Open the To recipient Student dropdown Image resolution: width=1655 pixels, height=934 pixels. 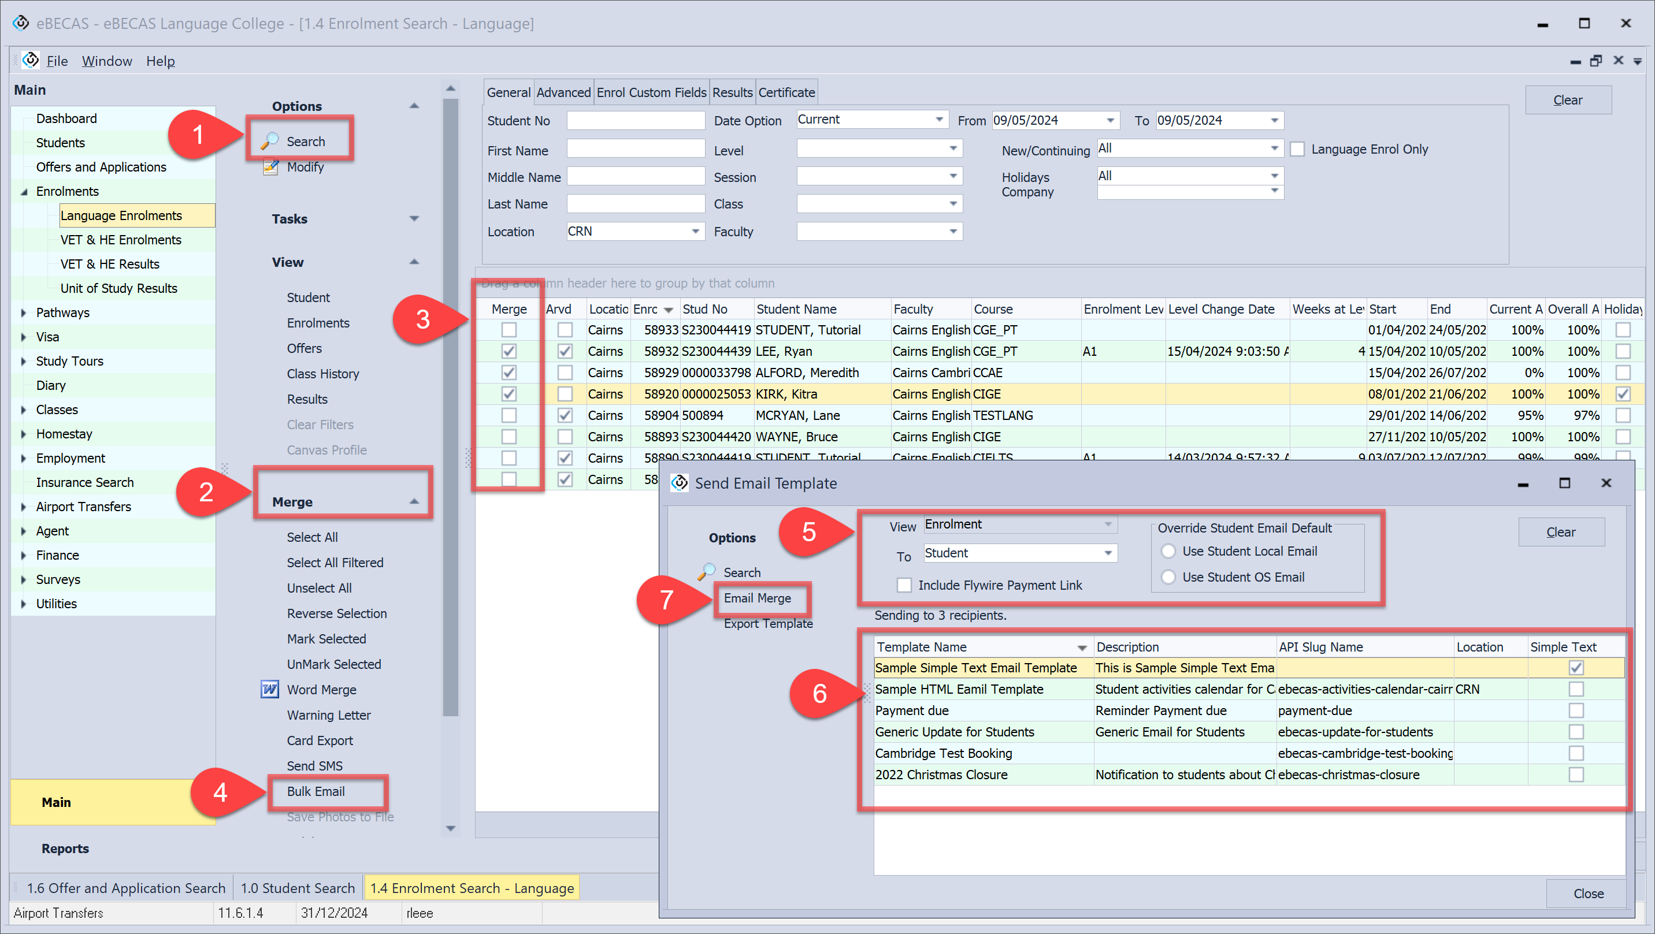(1108, 553)
